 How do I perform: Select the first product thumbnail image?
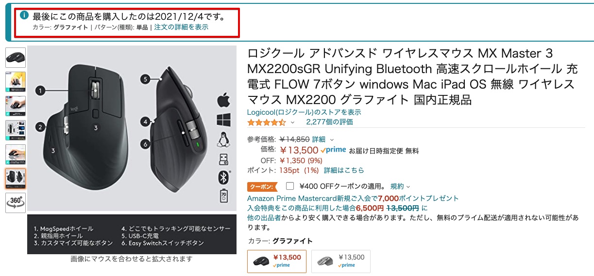pyautogui.click(x=16, y=58)
